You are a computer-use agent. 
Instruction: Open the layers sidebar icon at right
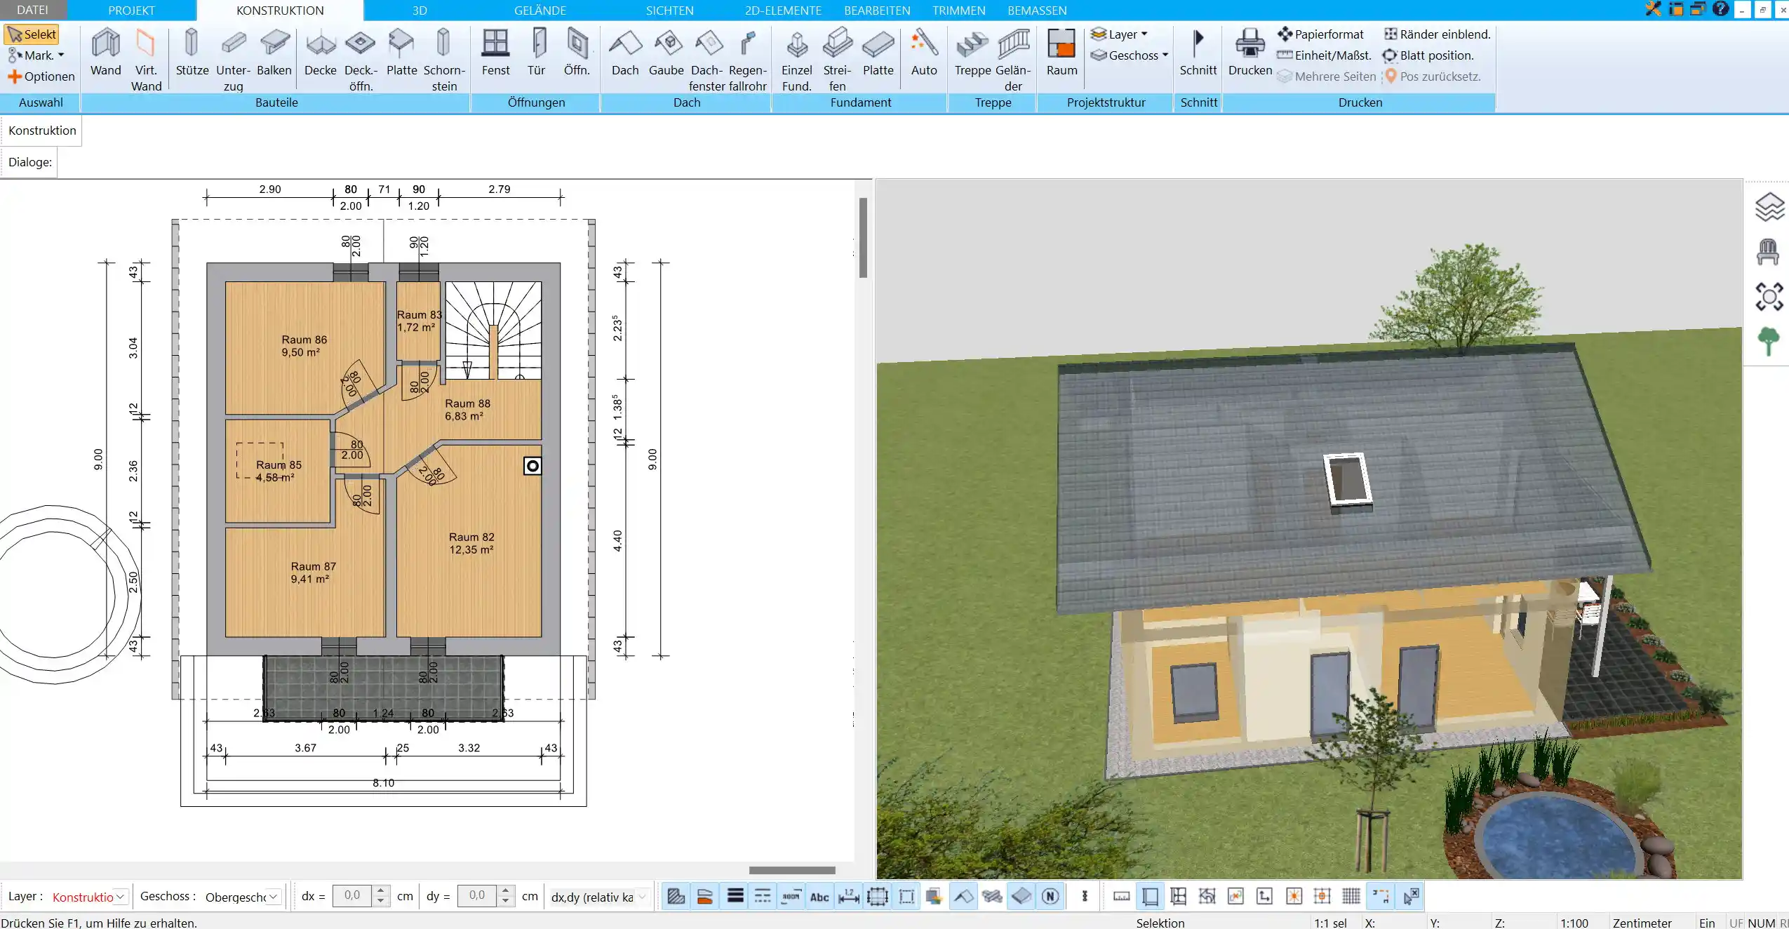click(1769, 207)
